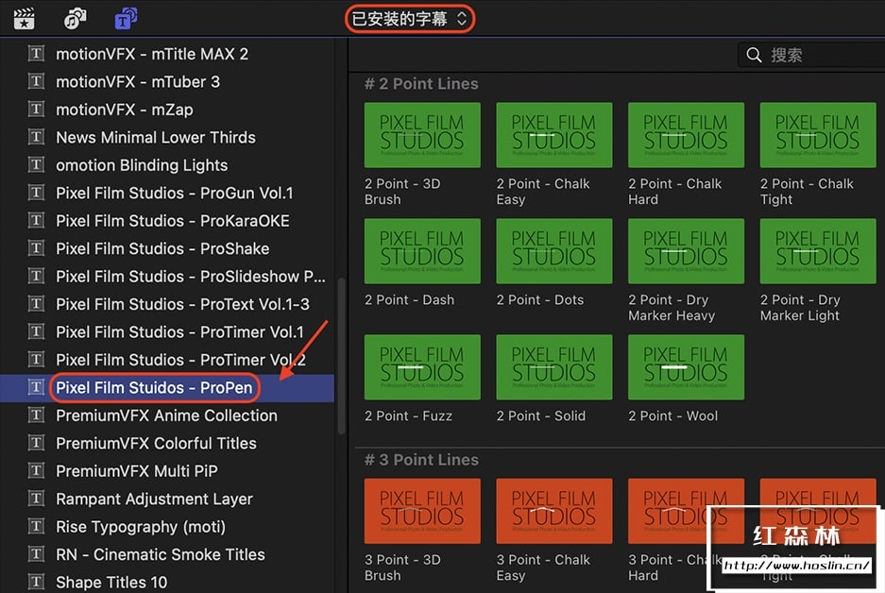Select 2 Point - Dry Marker Light thumbnail
Viewport: 885px width, 593px height.
(x=818, y=251)
